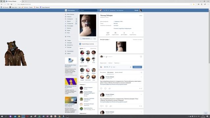Screen dimensions: 210x118
Task: Open first friend avatar in Друзья block
Action: [x=82, y=52]
